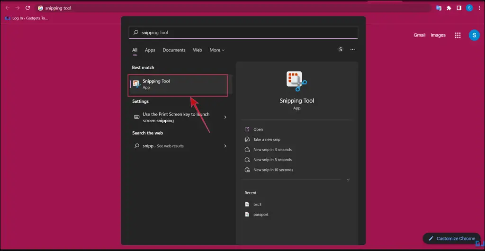
Task: Click Google icon in address bar
Action: [40, 8]
